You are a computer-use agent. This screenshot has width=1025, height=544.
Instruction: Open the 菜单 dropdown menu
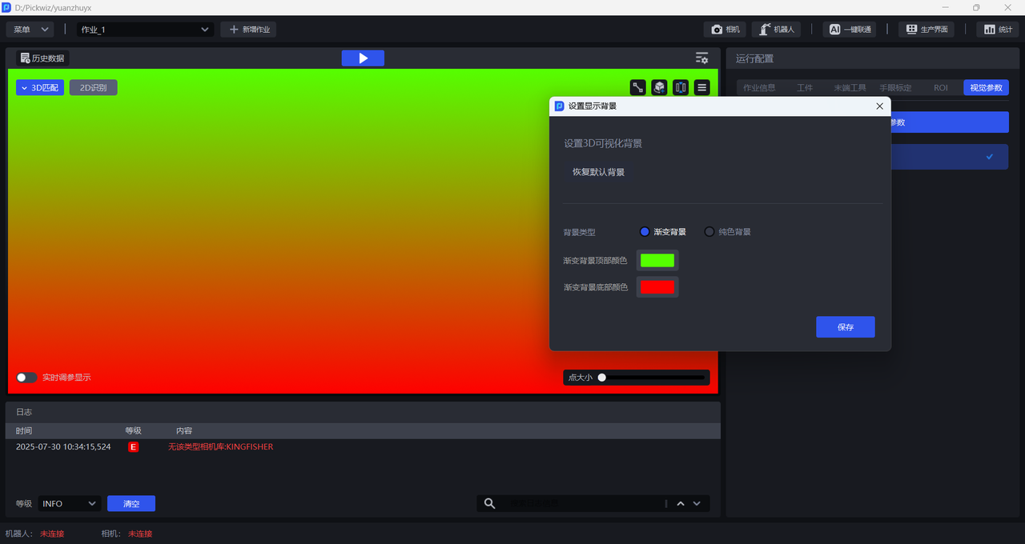pos(30,30)
